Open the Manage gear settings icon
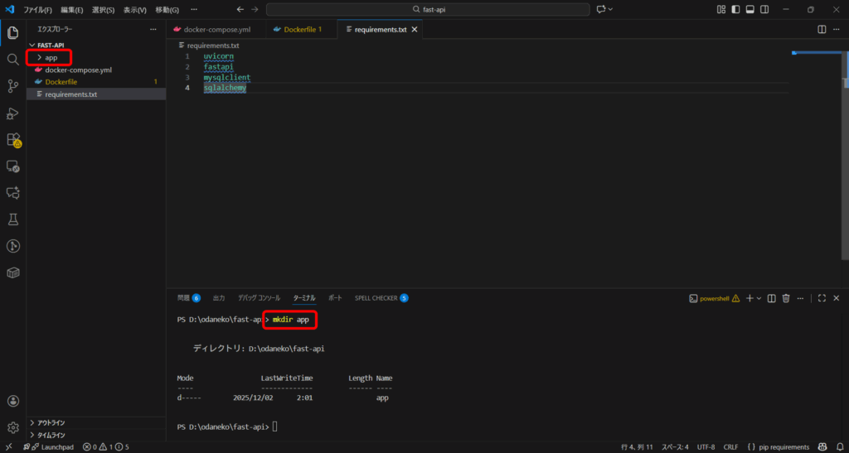Image resolution: width=849 pixels, height=453 pixels. click(x=12, y=427)
